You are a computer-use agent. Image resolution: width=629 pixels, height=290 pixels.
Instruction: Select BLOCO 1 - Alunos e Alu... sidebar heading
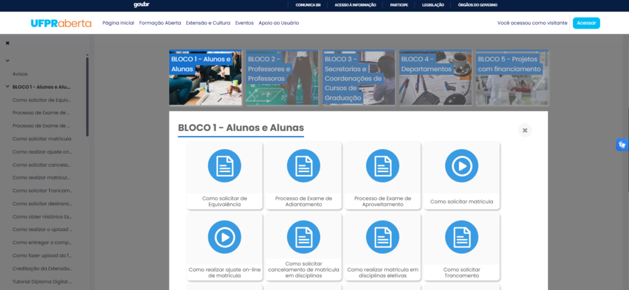[x=41, y=87]
